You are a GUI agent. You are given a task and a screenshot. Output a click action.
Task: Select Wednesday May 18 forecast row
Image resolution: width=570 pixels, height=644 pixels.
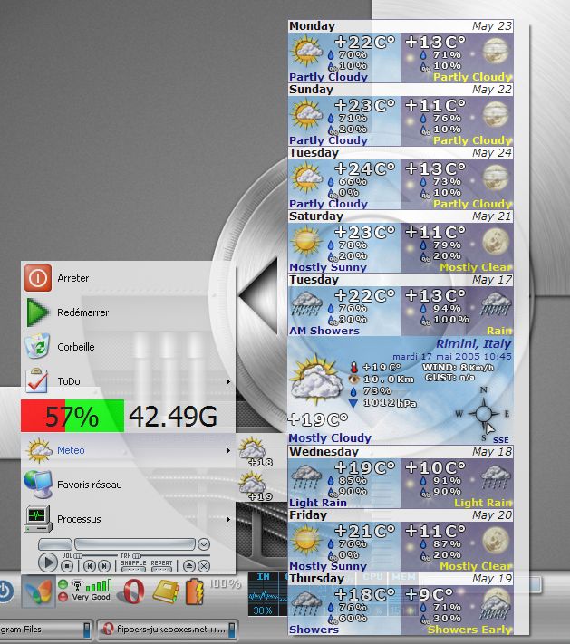coord(400,476)
